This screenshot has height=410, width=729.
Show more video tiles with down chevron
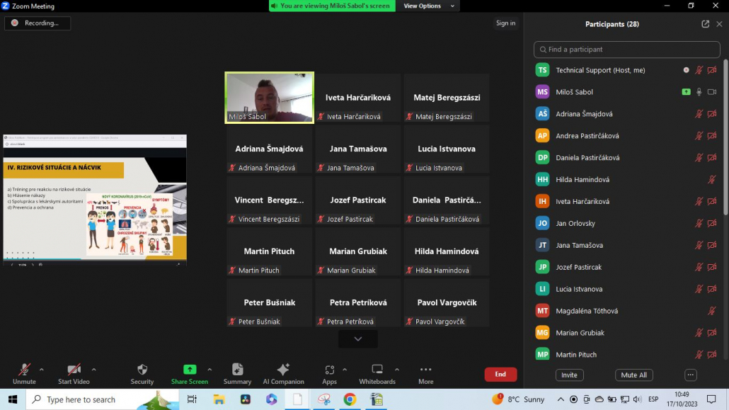point(357,339)
